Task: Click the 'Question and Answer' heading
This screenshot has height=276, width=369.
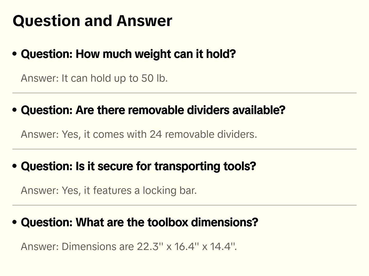Action: (92, 21)
